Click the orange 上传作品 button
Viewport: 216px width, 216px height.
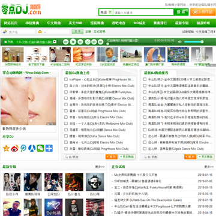tap(203, 12)
